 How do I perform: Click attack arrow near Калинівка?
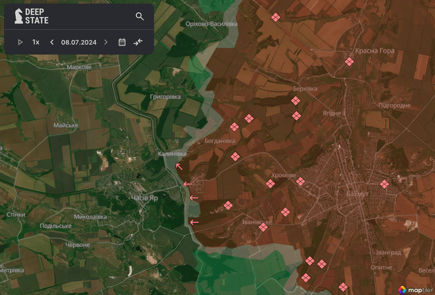[179, 167]
